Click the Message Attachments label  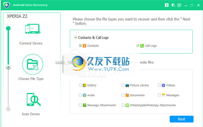101,105
